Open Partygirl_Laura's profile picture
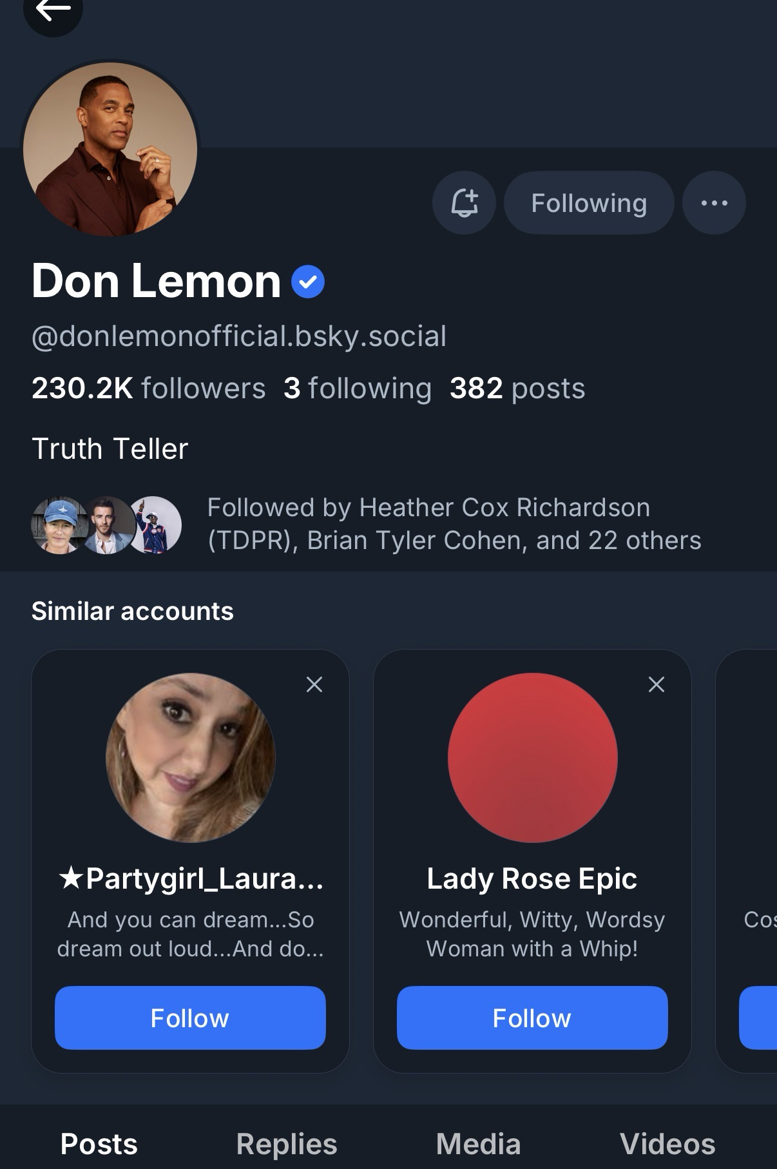The height and width of the screenshot is (1169, 777). point(191,758)
